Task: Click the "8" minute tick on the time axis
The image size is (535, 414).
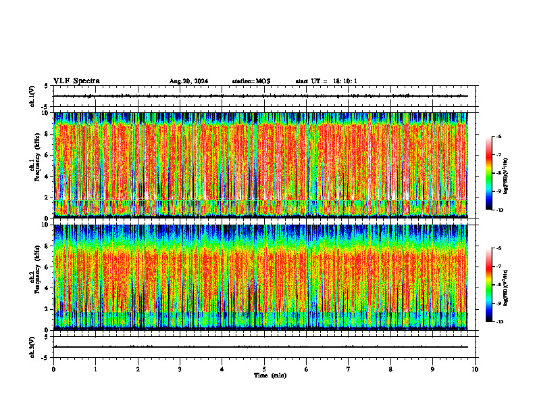Action: click(x=390, y=369)
